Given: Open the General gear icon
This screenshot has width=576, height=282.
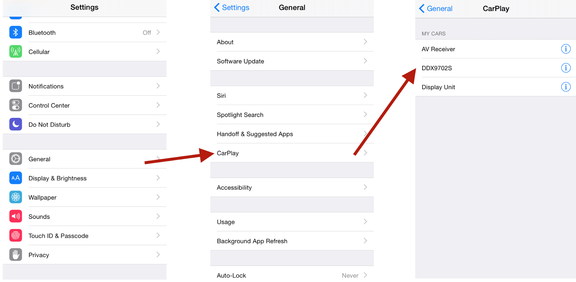Looking at the screenshot, I should 16,159.
